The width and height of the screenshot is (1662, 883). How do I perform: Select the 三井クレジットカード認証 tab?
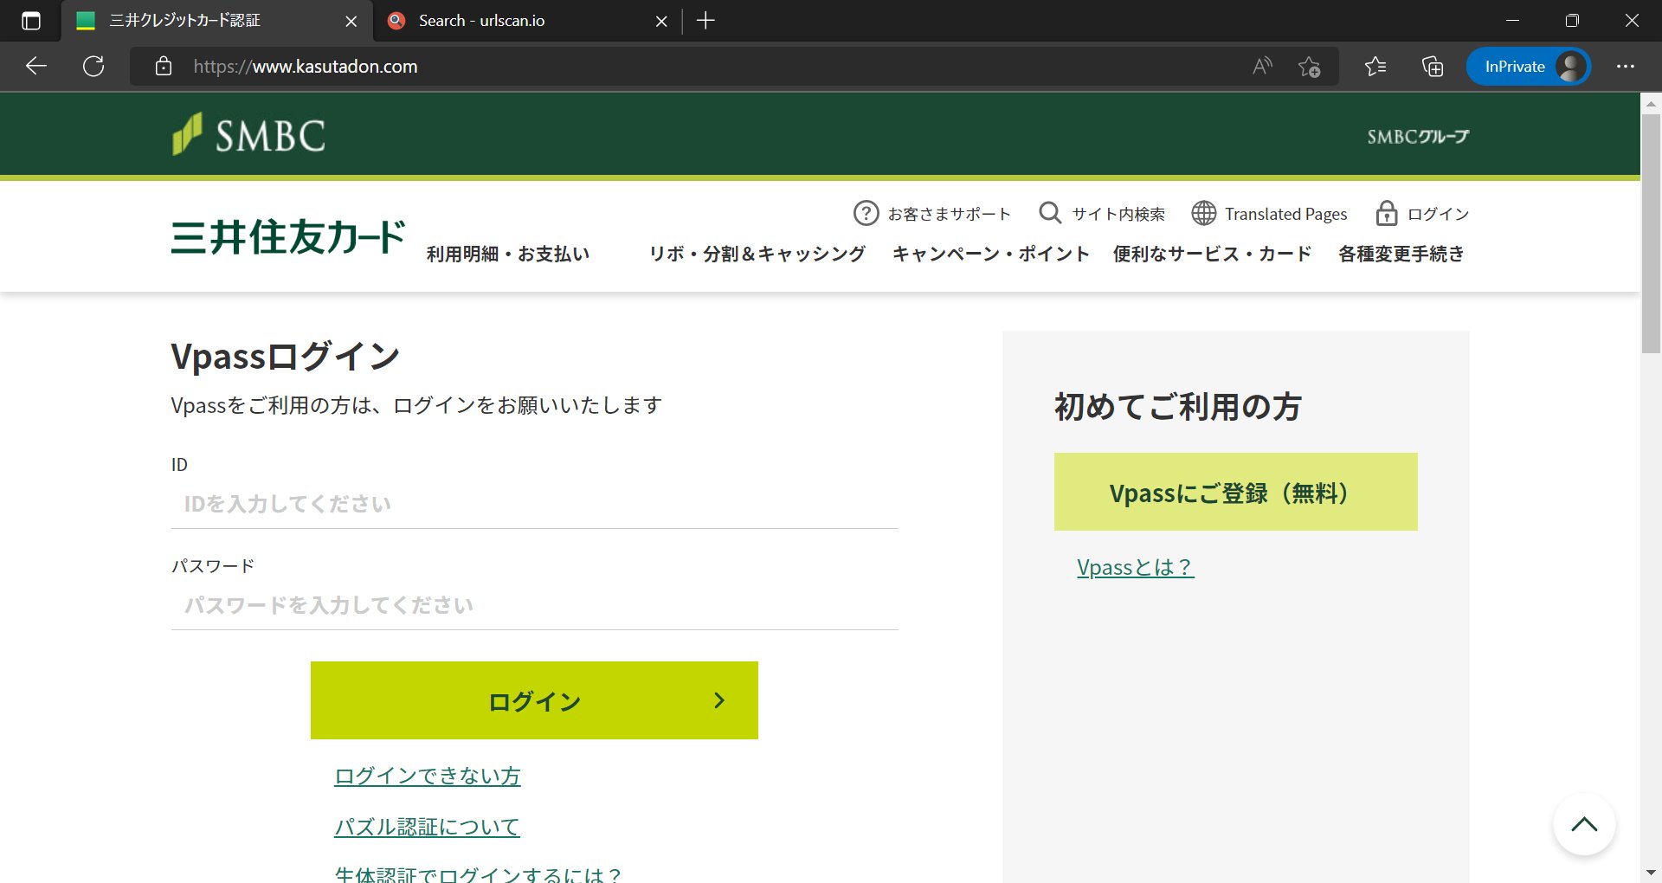point(216,21)
